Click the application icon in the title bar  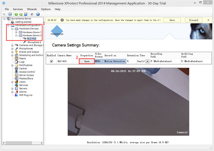tap(4, 3)
